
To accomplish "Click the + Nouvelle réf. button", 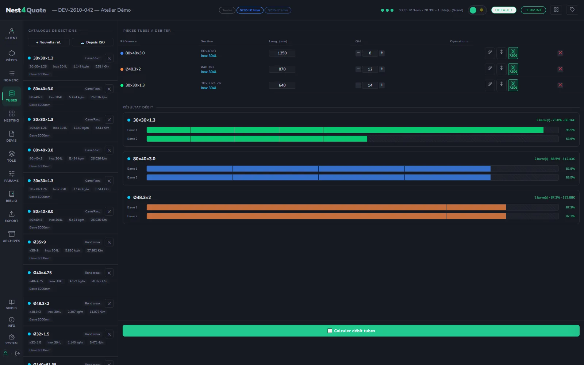I will coord(49,42).
